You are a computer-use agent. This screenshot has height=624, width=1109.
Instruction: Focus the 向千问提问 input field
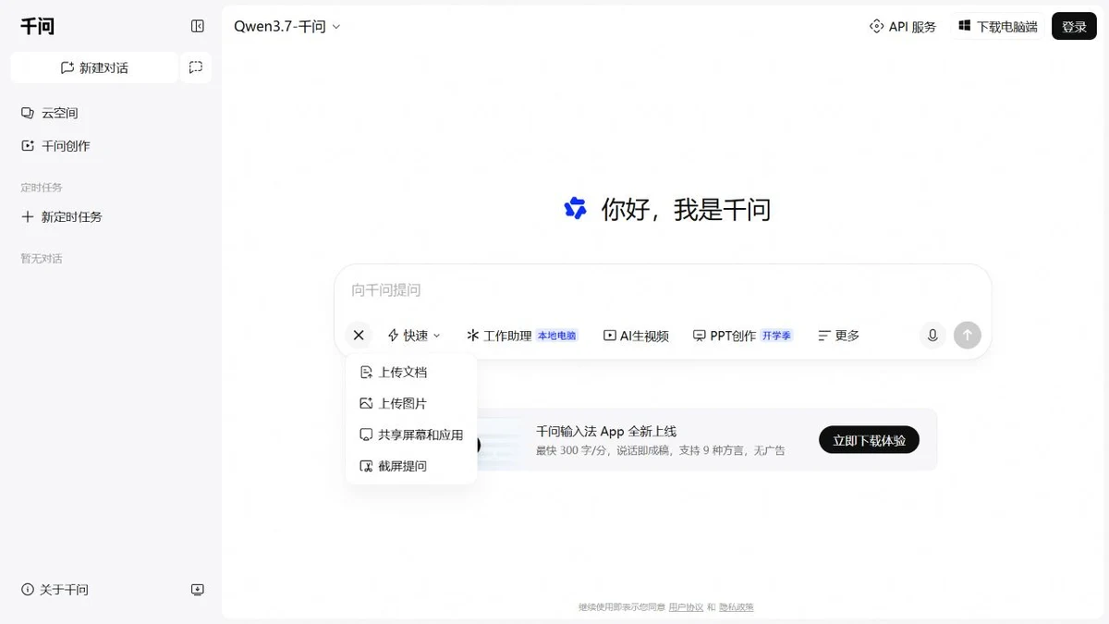tap(662, 290)
